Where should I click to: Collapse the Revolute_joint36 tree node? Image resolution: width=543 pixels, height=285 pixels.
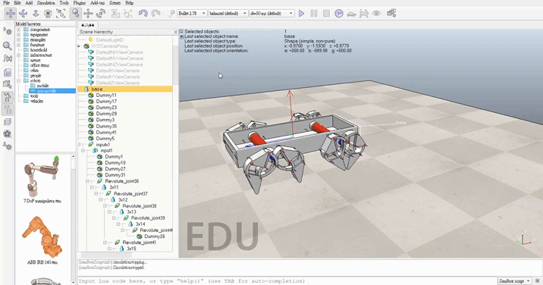88,181
